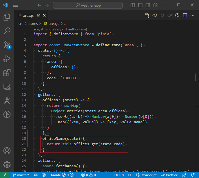Click on 'officeName' getter name

pyautogui.click(x=54, y=139)
